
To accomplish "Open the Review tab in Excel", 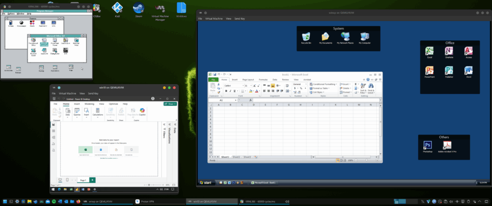I will [x=285, y=80].
